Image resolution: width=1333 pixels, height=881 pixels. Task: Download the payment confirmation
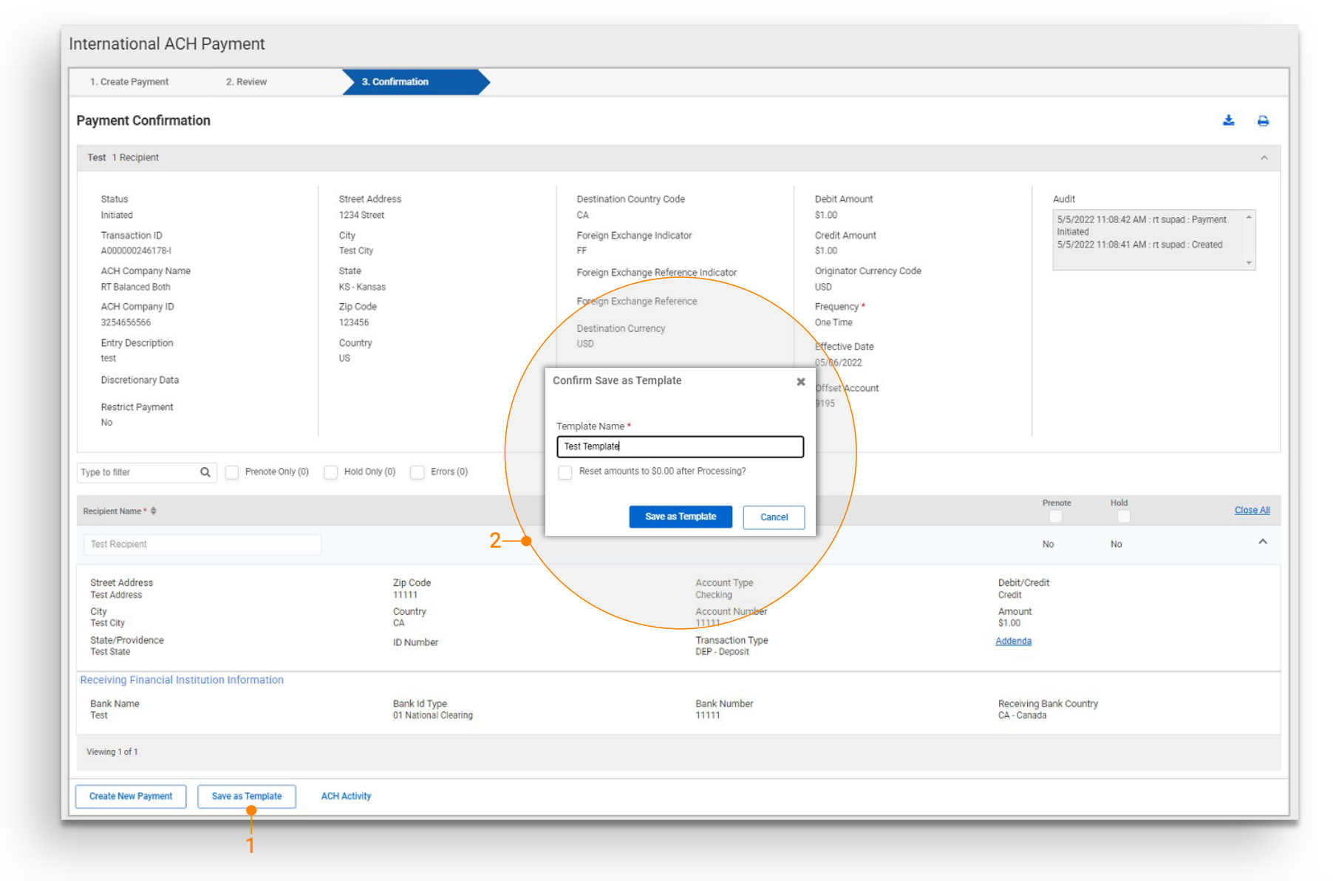(1228, 120)
